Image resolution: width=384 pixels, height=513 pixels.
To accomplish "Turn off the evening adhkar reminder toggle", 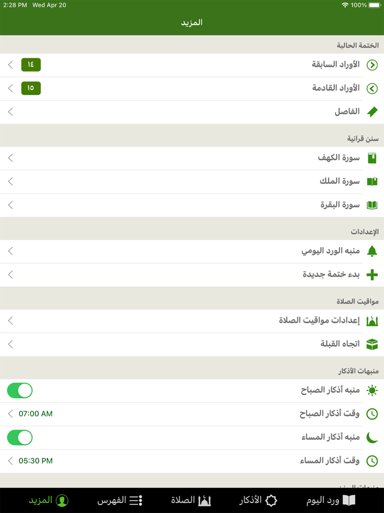I will coord(20,437).
